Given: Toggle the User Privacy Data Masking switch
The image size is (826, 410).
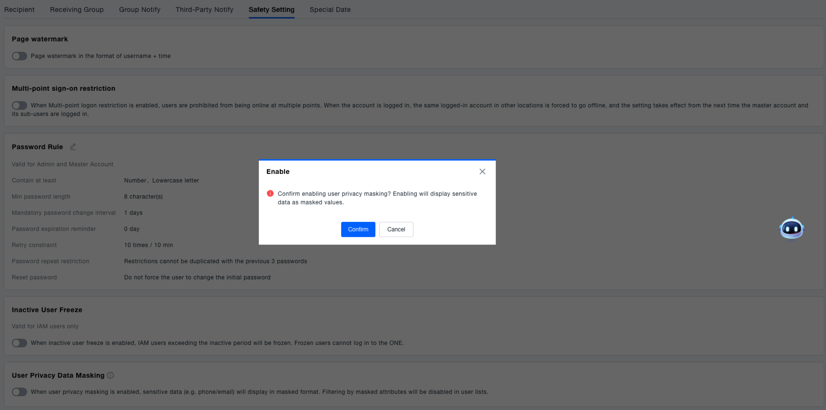Looking at the screenshot, I should [20, 392].
